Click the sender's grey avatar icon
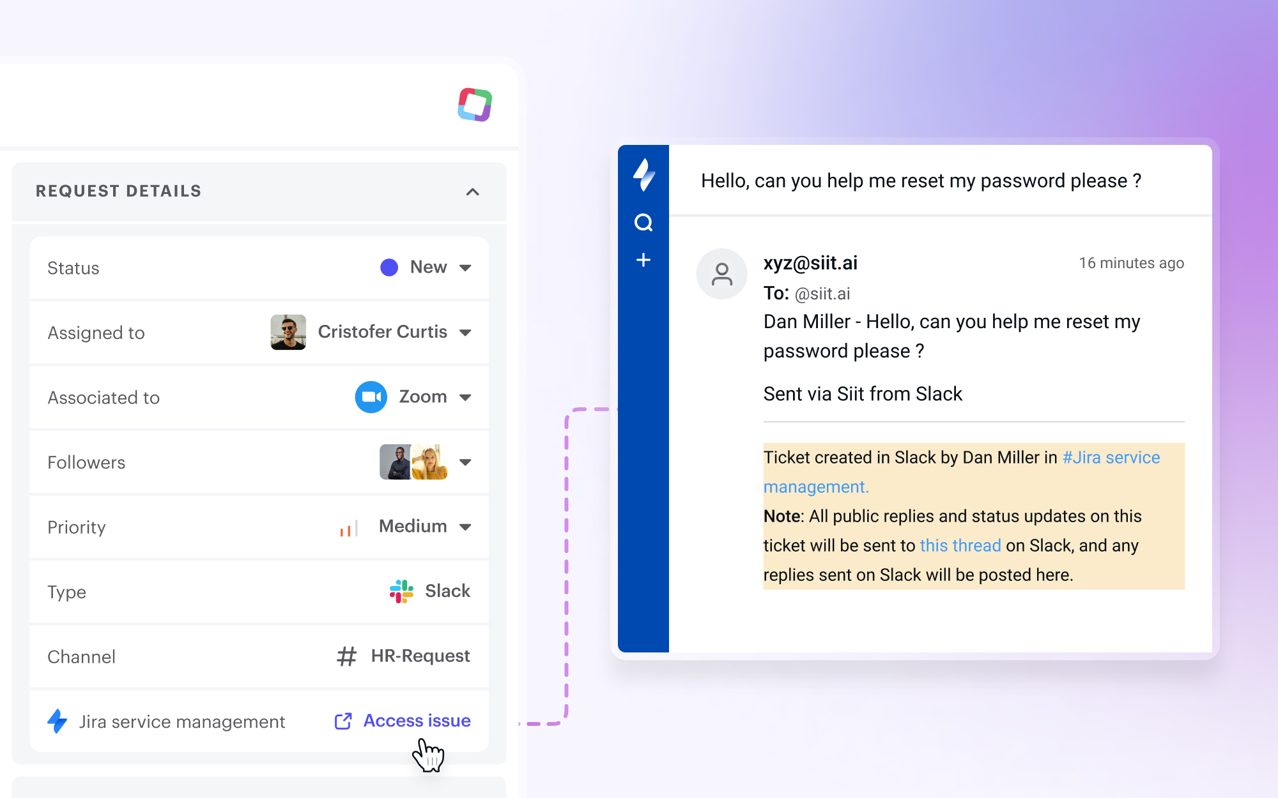Image resolution: width=1278 pixels, height=798 pixels. click(x=721, y=274)
